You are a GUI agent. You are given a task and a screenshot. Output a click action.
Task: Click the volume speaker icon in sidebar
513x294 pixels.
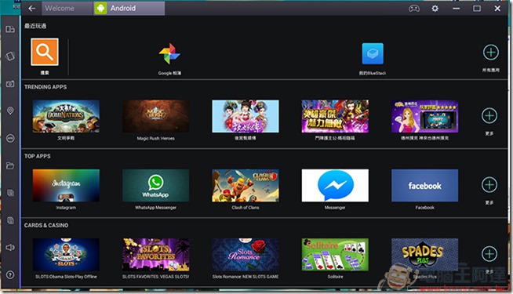pyautogui.click(x=10, y=247)
